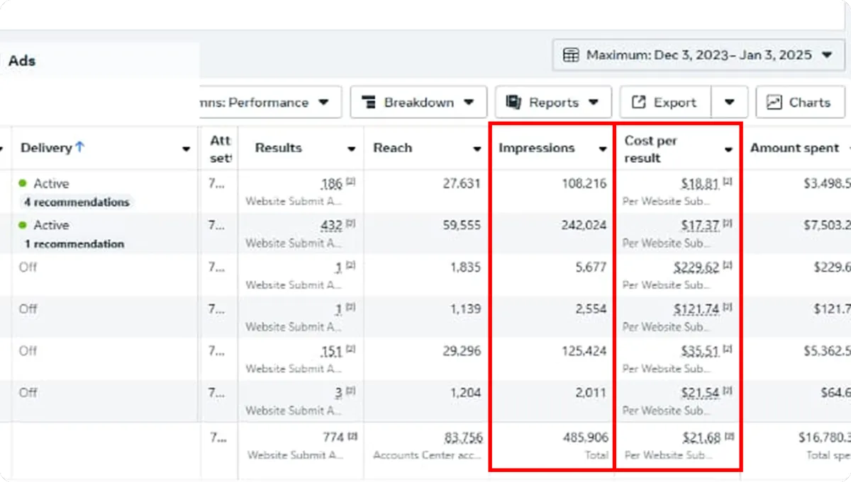
Task: Open the Impressions column menu
Action: [602, 149]
